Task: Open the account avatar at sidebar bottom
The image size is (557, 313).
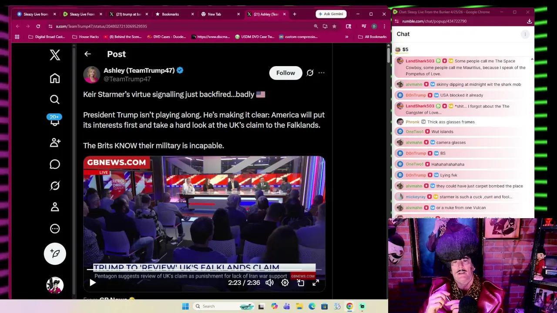Action: coord(55,285)
